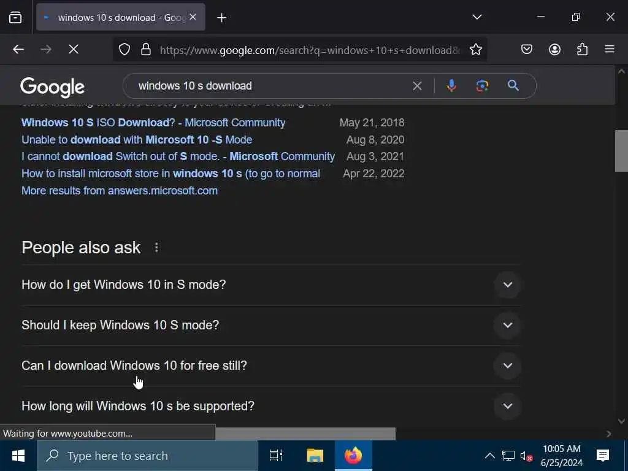Open Unable to download with Microsoft 10 -S Mode

pos(137,140)
